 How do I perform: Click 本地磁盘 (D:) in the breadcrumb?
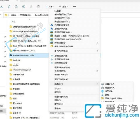(x=26, y=15)
